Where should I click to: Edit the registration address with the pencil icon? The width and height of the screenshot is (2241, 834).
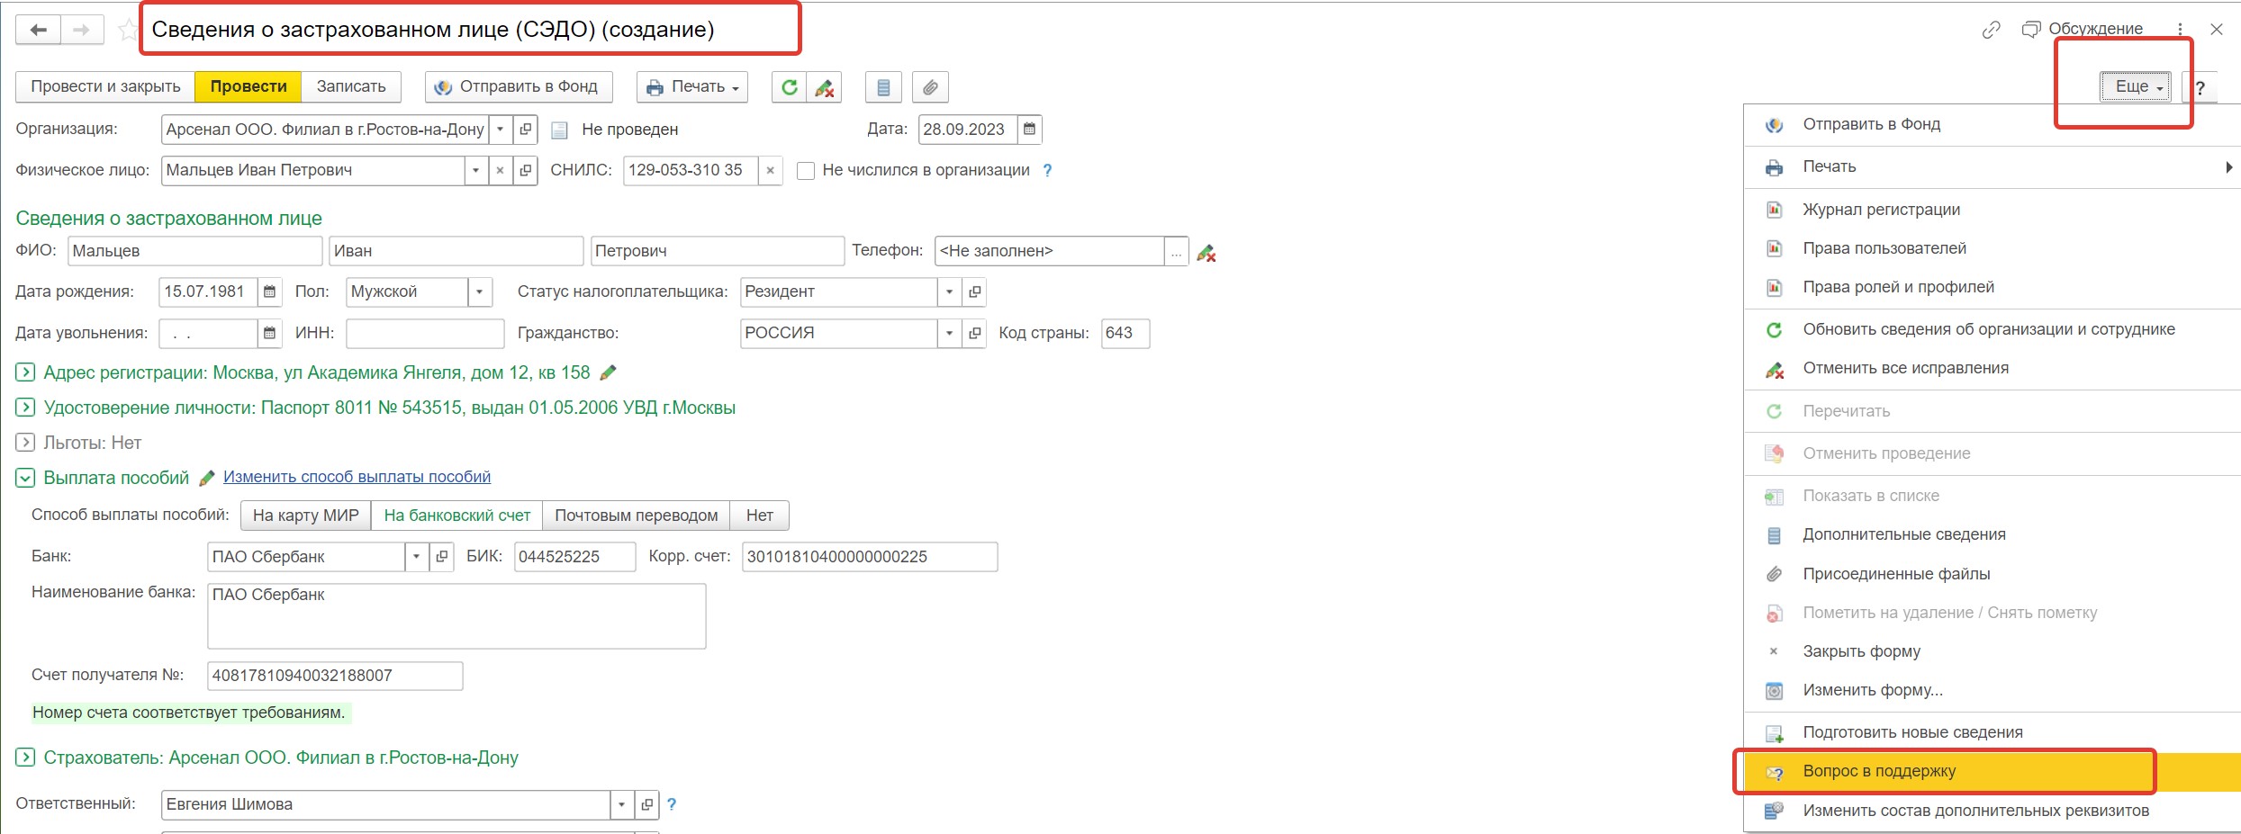coord(608,372)
